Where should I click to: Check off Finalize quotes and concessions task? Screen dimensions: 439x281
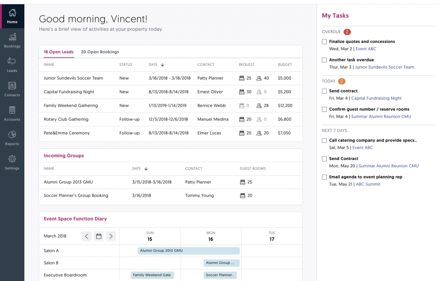pos(324,42)
